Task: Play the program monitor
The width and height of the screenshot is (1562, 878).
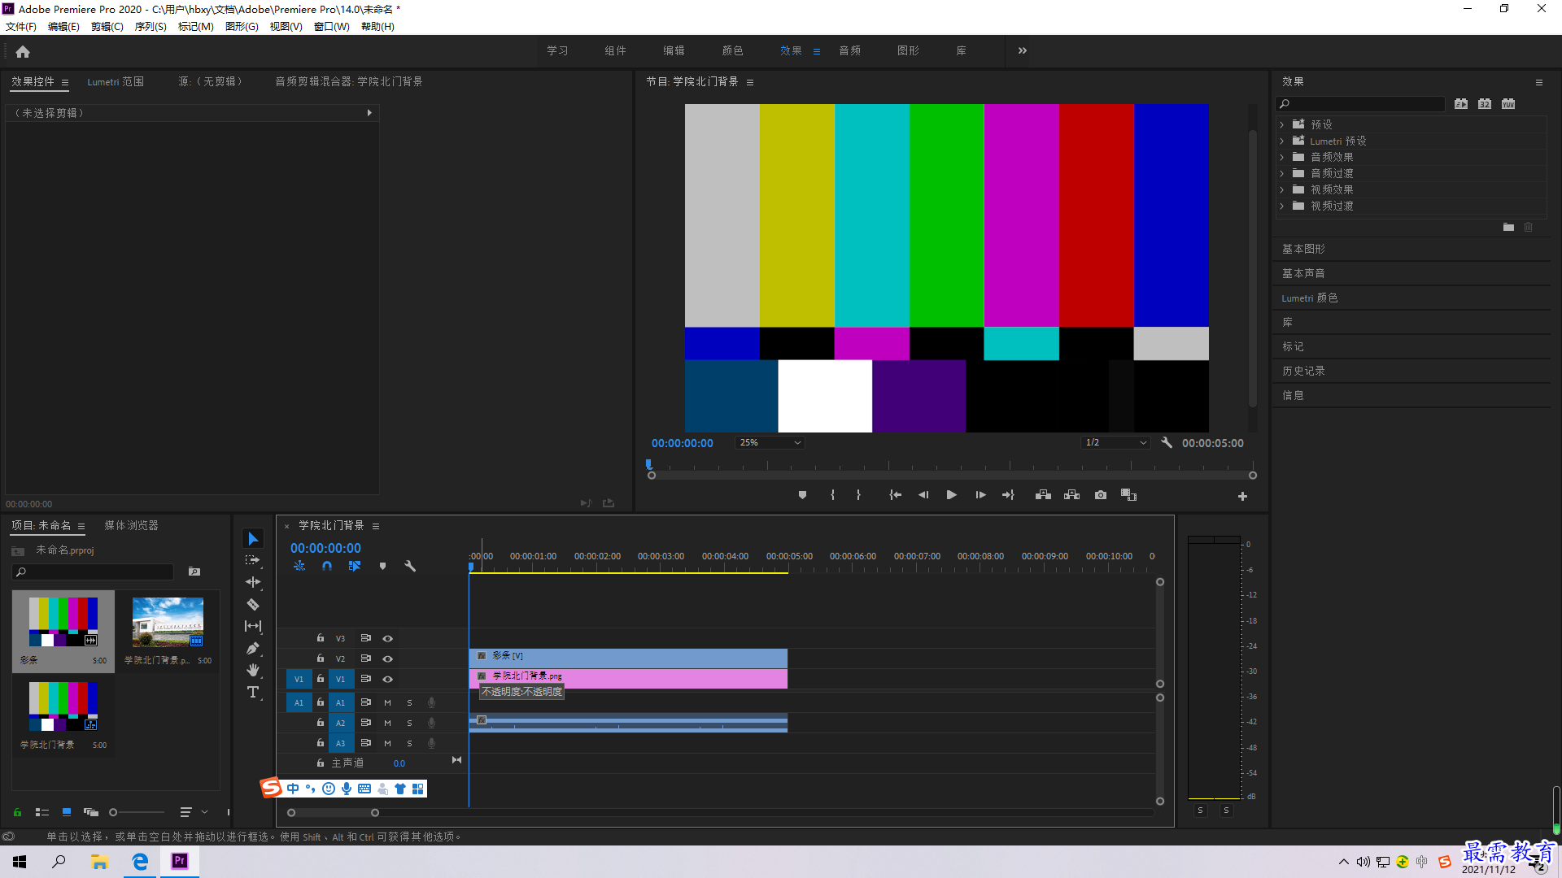Action: click(951, 495)
